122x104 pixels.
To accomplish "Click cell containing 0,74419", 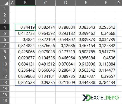I will click(x=25, y=27).
